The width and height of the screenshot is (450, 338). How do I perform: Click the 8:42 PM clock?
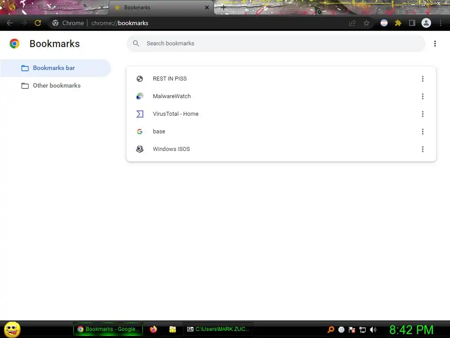pos(411,330)
